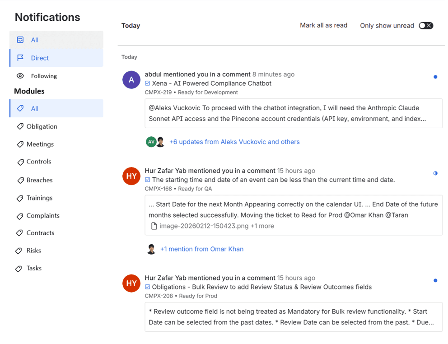This screenshot has height=344, width=448.
Task: Click the green AV avatar thumbnail
Action: (x=151, y=142)
